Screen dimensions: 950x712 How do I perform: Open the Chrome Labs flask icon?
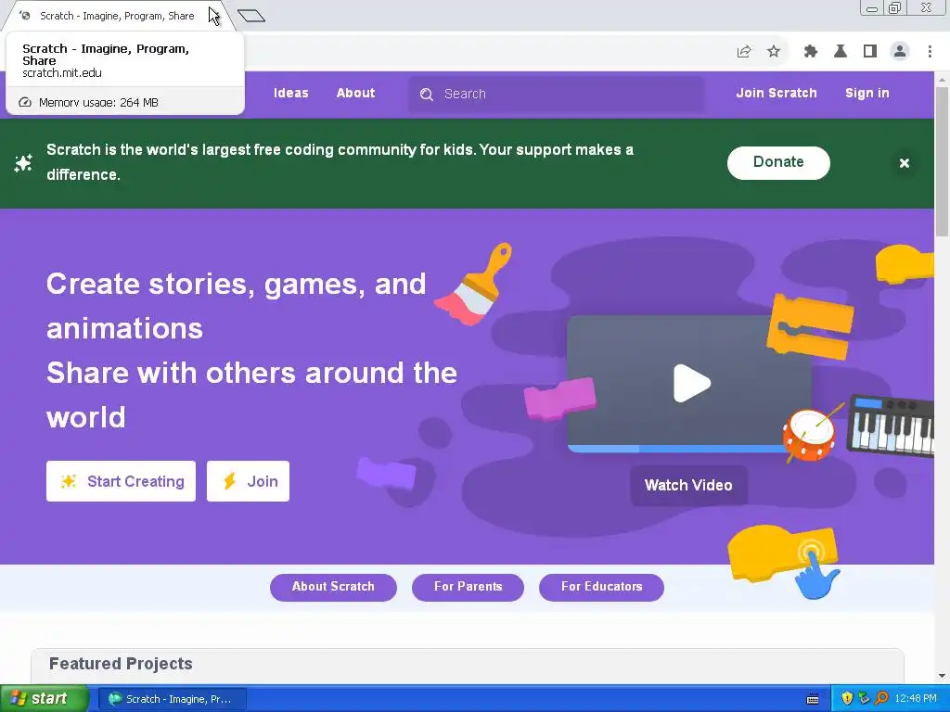point(841,52)
